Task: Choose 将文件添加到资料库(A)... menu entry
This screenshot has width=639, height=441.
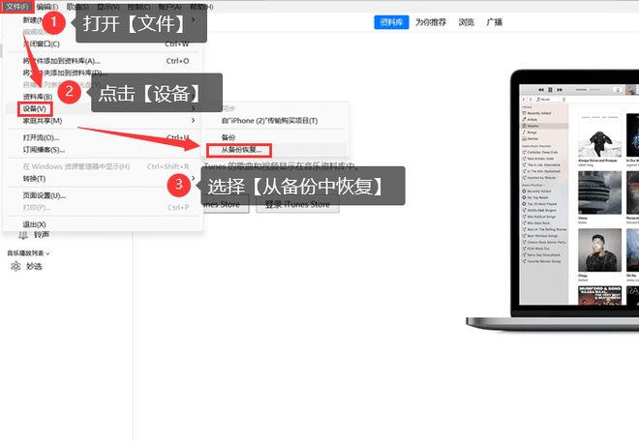Action: click(61, 61)
